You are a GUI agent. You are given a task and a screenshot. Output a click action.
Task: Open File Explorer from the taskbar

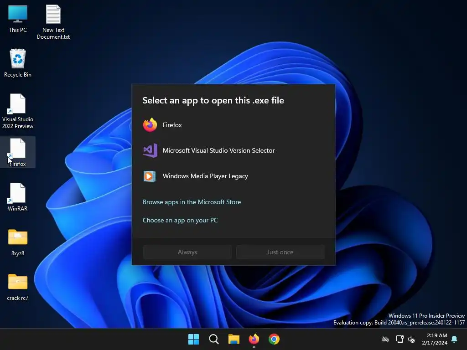point(234,339)
